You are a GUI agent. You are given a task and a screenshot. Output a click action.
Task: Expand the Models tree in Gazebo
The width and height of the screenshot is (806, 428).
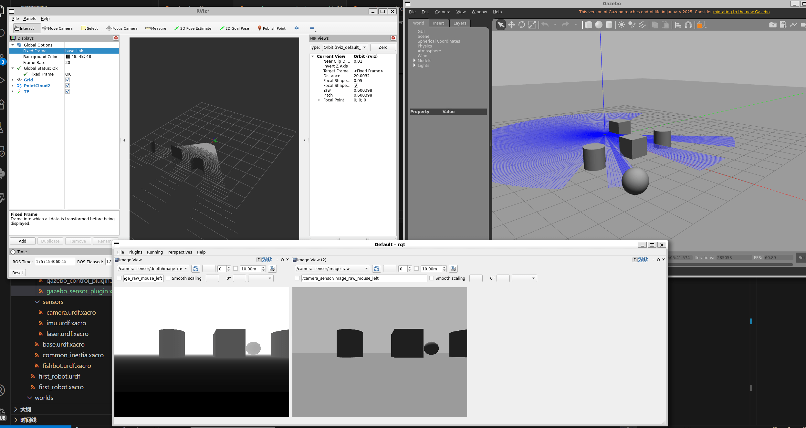[x=414, y=61]
